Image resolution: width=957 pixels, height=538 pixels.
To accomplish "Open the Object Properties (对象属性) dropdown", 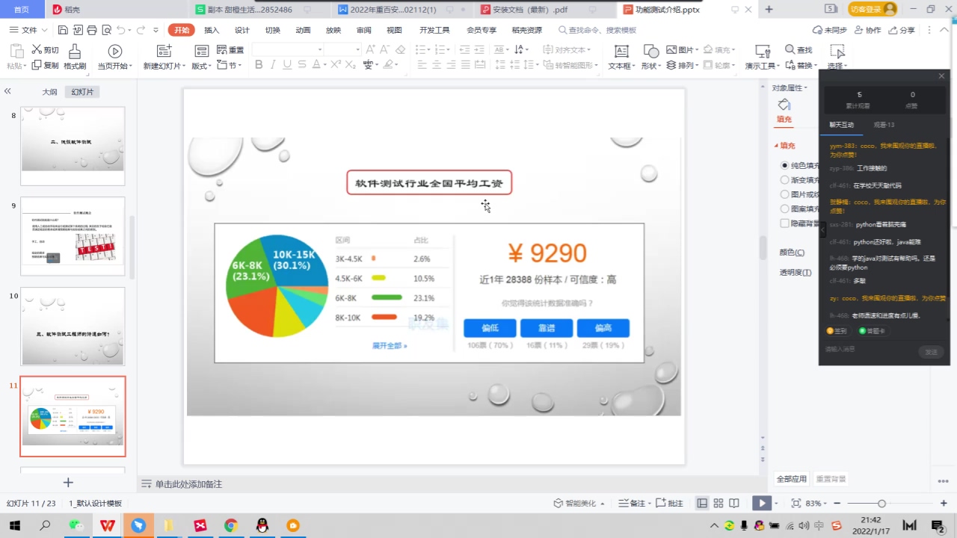I will (790, 87).
